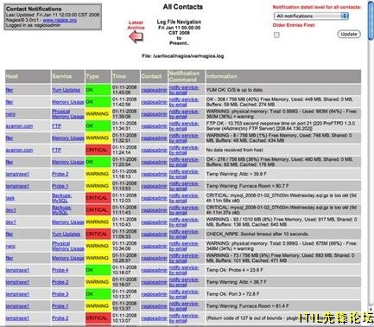Open notify-service-by-email link in first row
Screen dimensions: 374x327
[x=184, y=90]
